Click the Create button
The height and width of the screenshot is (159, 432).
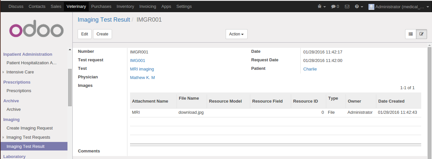click(103, 34)
